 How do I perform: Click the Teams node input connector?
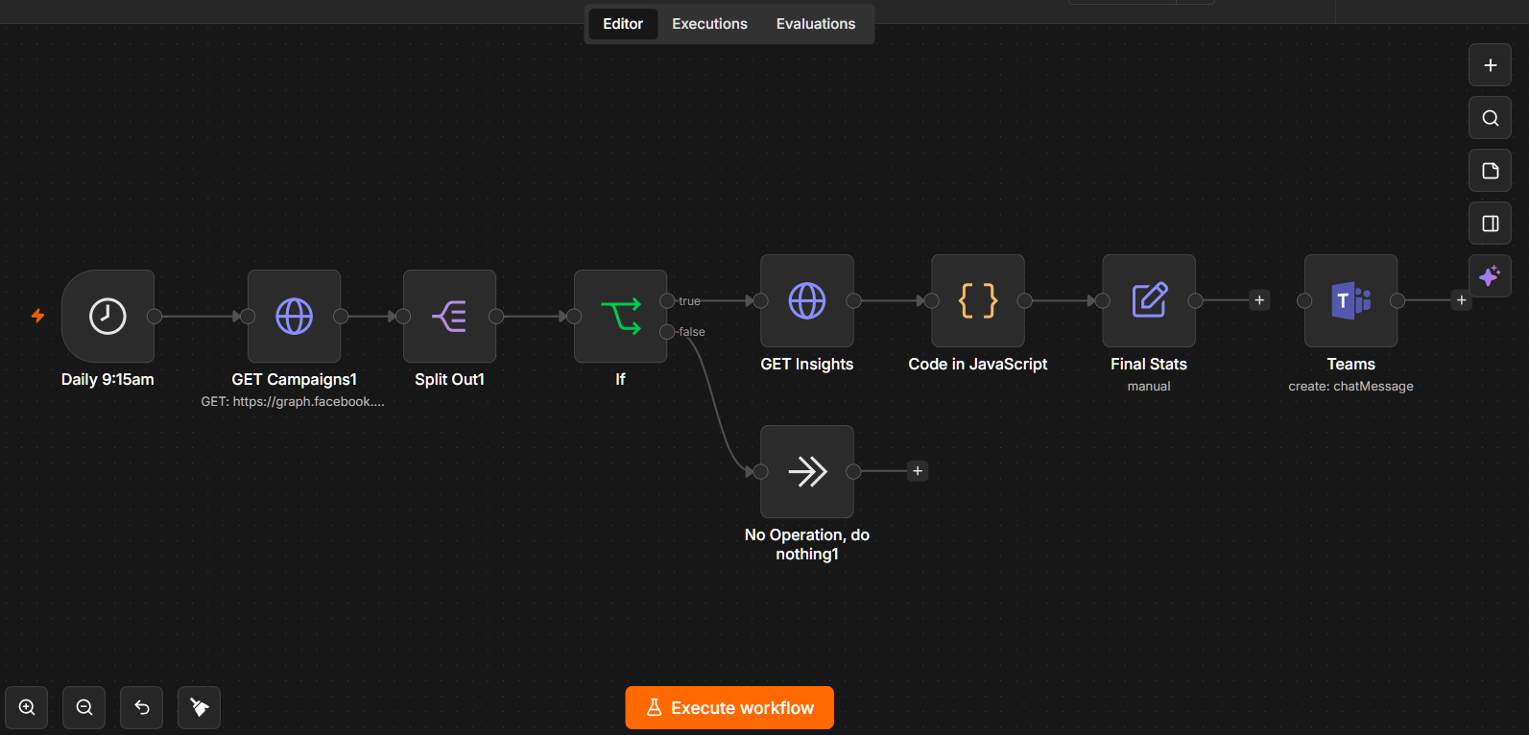click(1304, 300)
